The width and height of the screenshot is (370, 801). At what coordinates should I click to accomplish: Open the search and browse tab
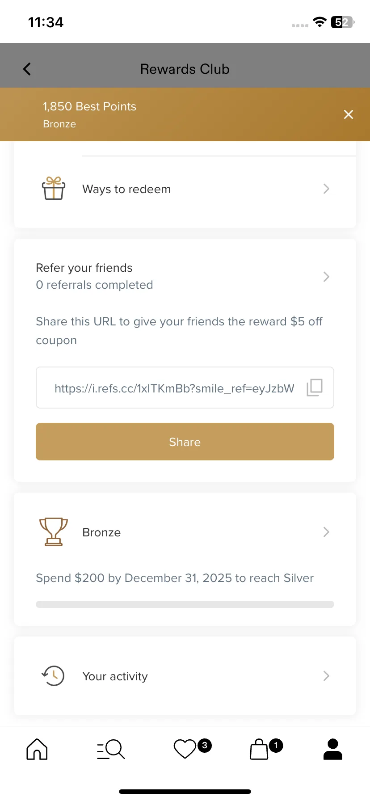coord(111,749)
